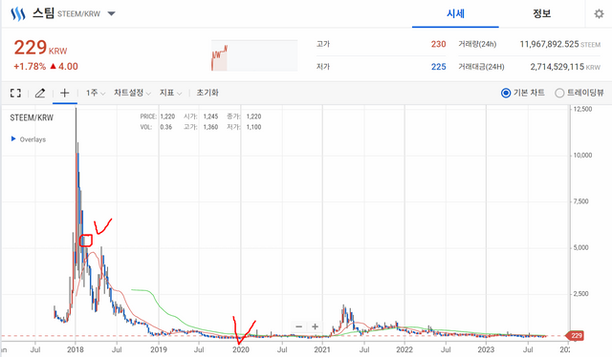
Task: Click the 24h volume 11,967,892.525
Action: tap(549, 44)
